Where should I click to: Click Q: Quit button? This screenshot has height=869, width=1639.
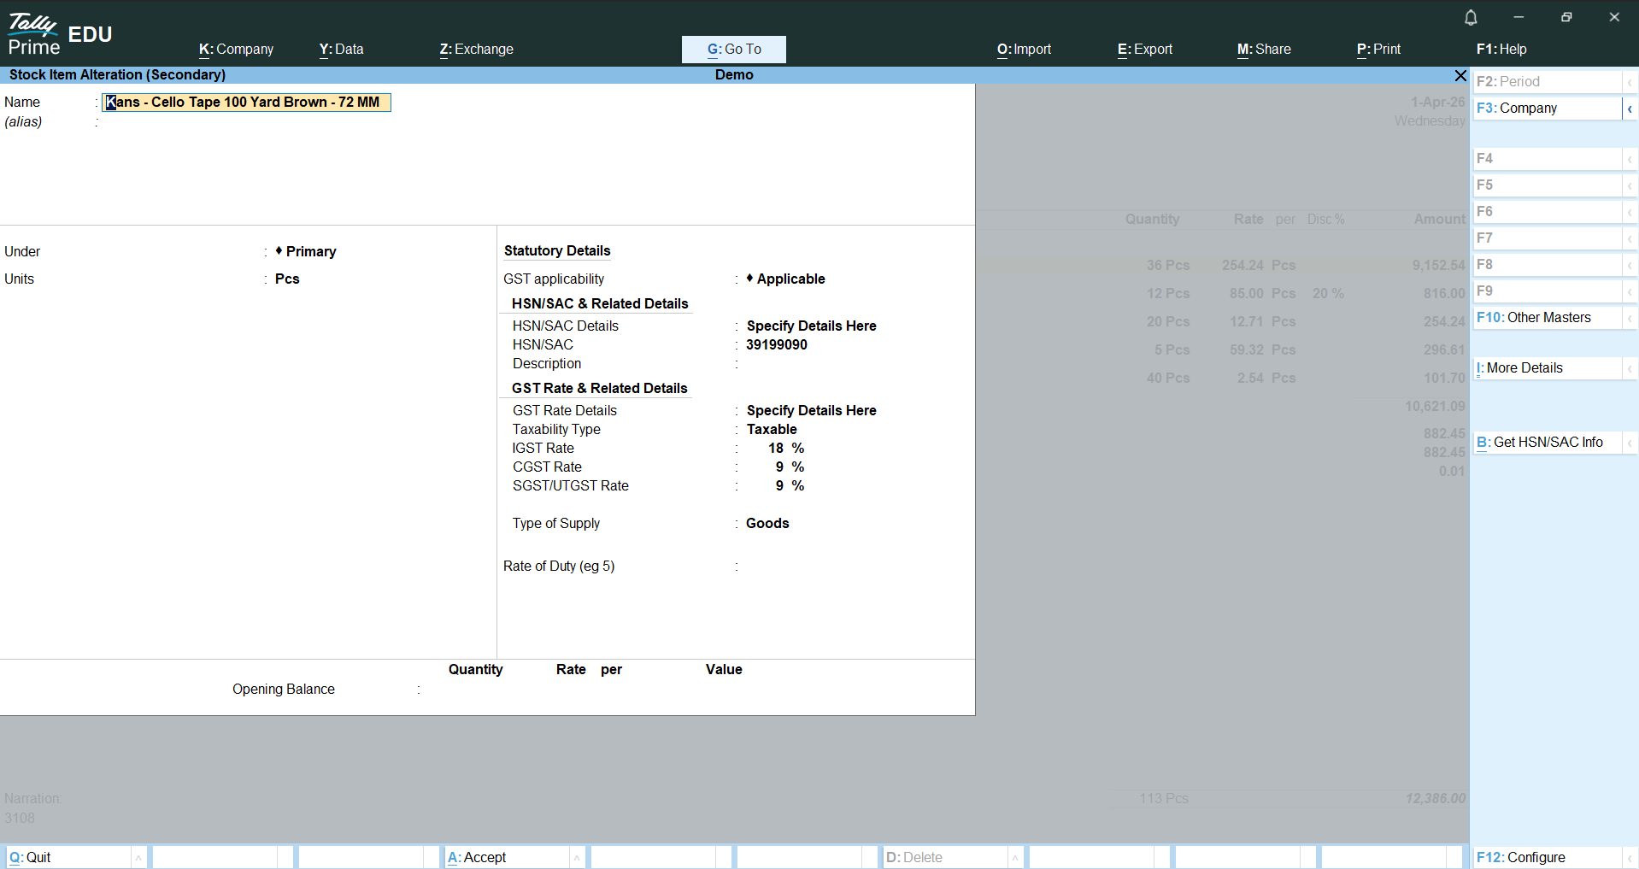pyautogui.click(x=68, y=857)
